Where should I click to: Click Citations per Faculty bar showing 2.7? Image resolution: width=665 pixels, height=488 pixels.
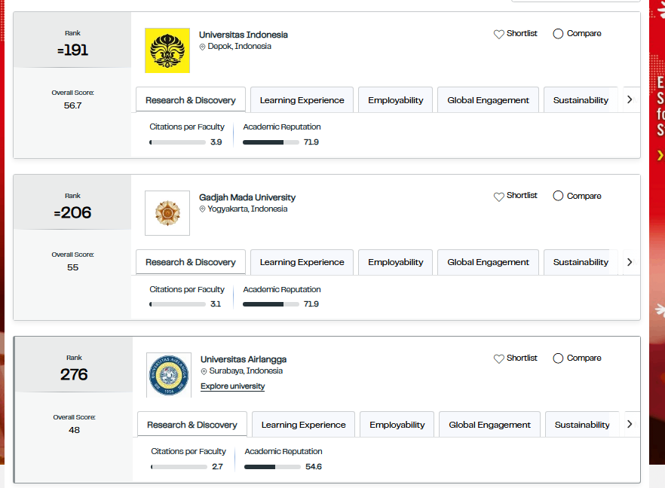(x=179, y=467)
